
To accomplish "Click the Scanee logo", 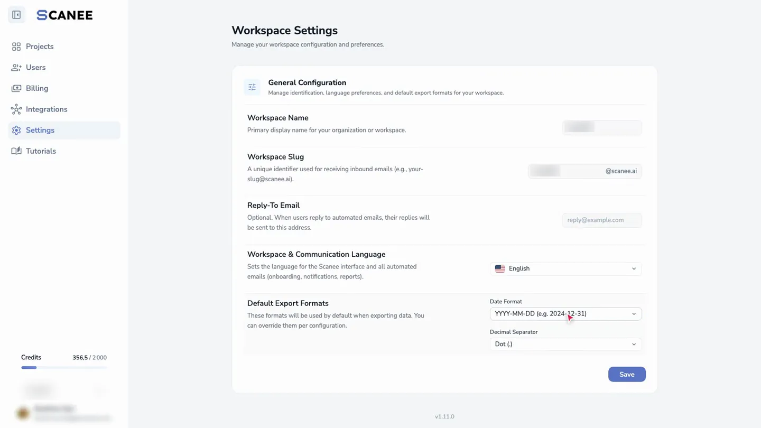I will (x=64, y=15).
